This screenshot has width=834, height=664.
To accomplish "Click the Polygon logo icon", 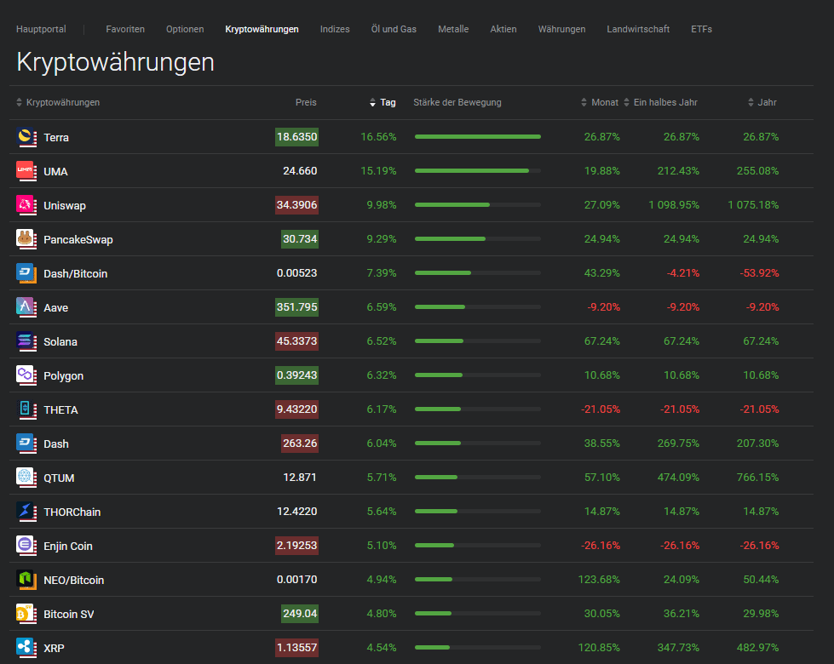I will (x=26, y=375).
